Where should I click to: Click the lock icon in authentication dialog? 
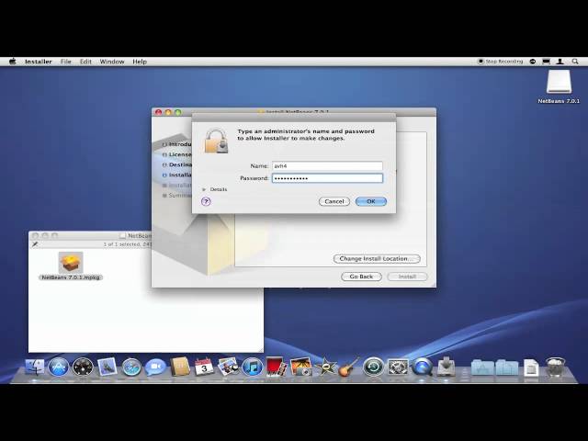216,141
